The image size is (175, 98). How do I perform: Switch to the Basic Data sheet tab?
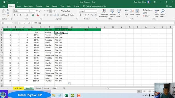18,88
